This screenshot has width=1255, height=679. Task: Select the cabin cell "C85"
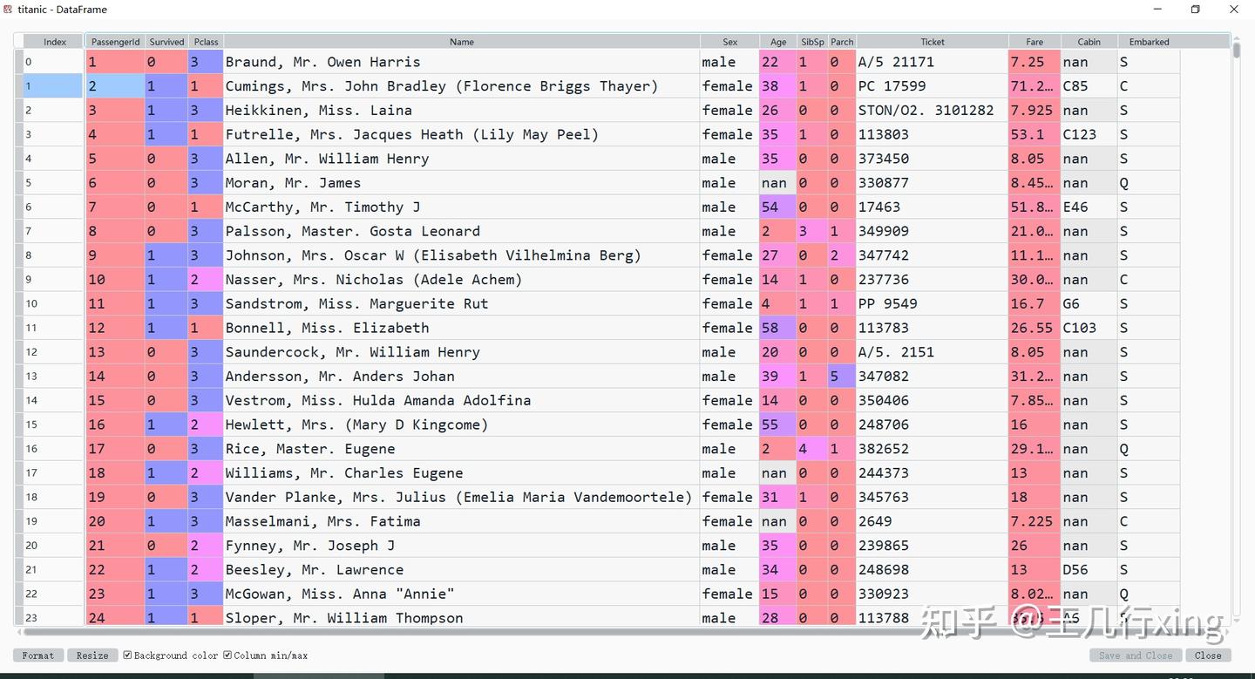coord(1089,86)
